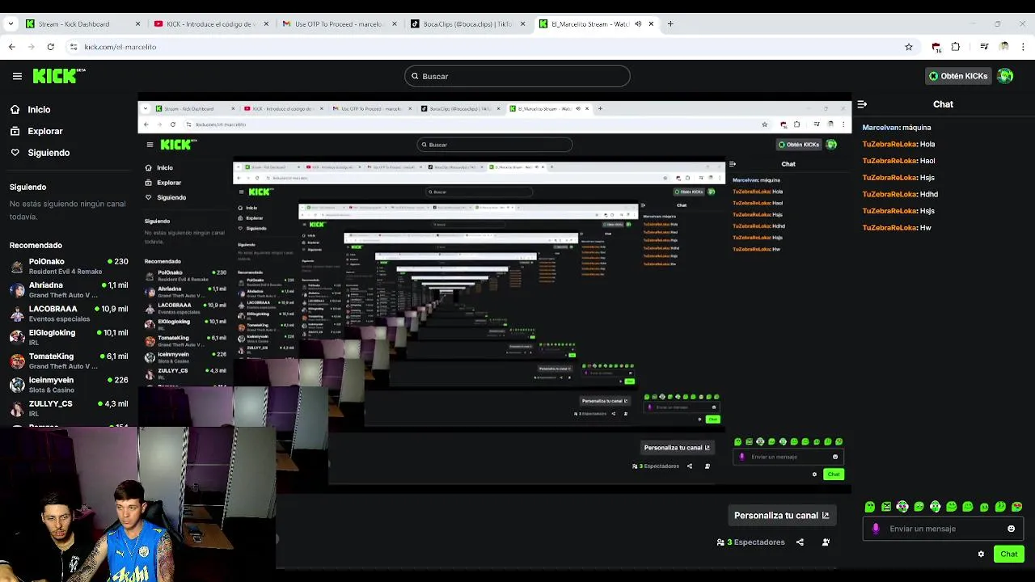Click Marcelvan username in chat
The width and height of the screenshot is (1035, 582).
pyautogui.click(x=880, y=128)
